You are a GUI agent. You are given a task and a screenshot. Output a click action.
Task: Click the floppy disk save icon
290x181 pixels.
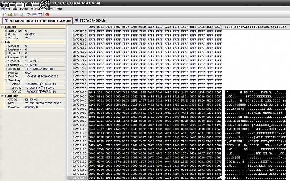tap(16, 14)
